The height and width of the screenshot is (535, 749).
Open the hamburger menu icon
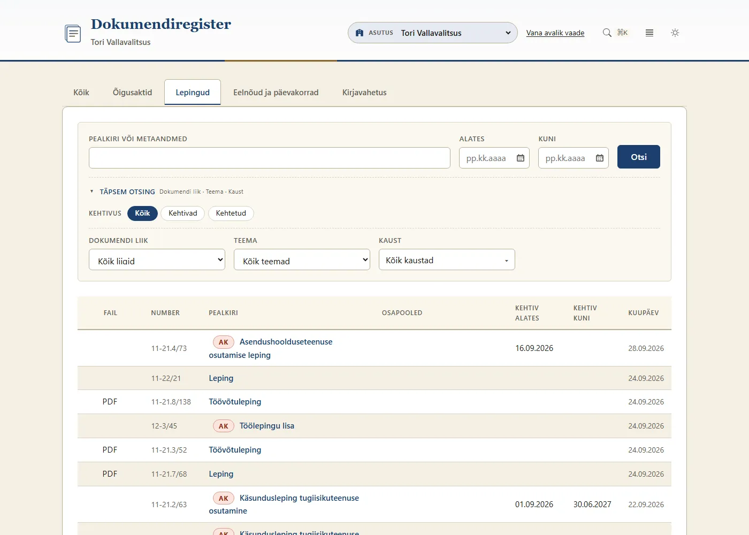[649, 33]
